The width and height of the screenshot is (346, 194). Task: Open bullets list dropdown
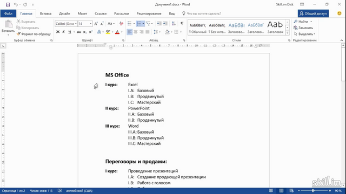(x=134, y=24)
